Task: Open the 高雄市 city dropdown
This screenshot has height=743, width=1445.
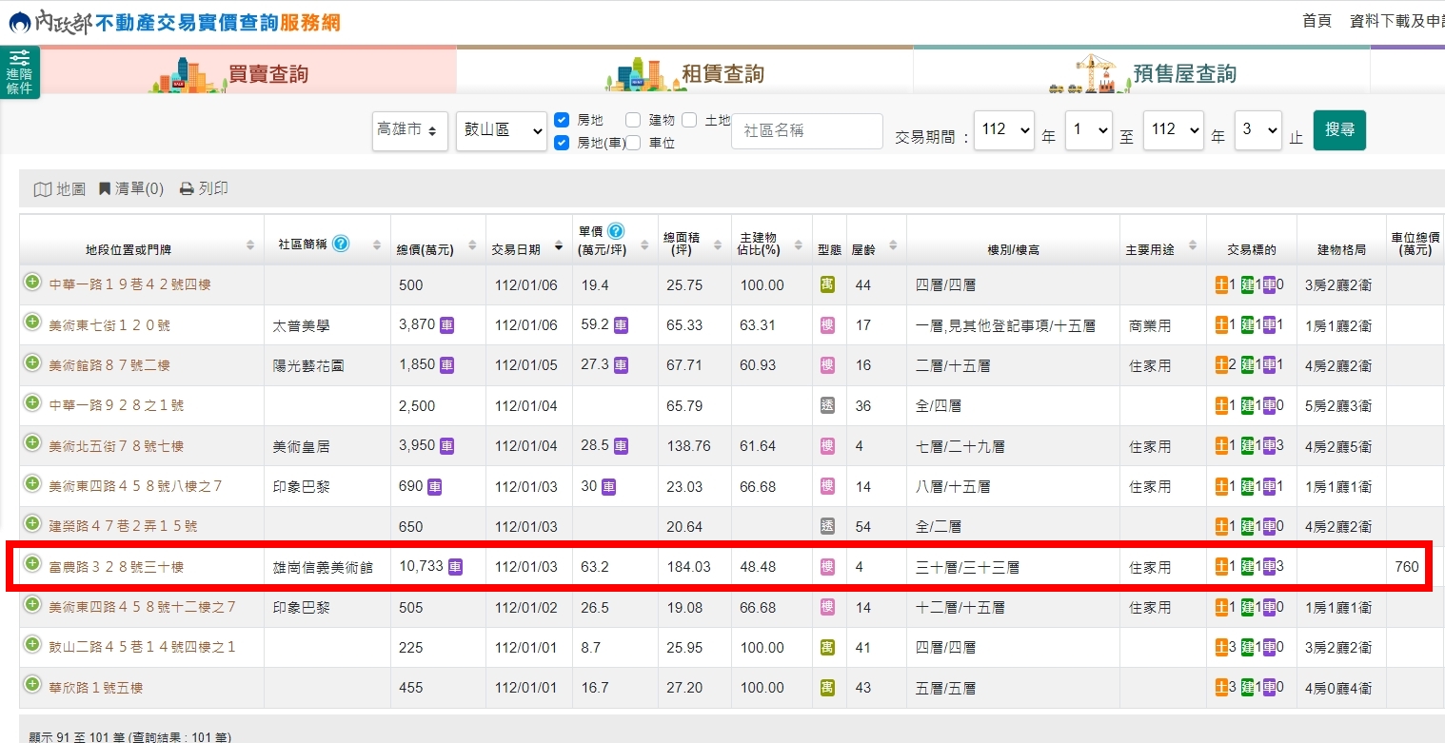Action: (x=410, y=130)
